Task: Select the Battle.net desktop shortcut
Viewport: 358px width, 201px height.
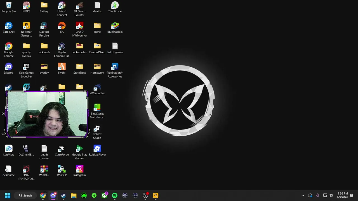Action: coord(9,28)
